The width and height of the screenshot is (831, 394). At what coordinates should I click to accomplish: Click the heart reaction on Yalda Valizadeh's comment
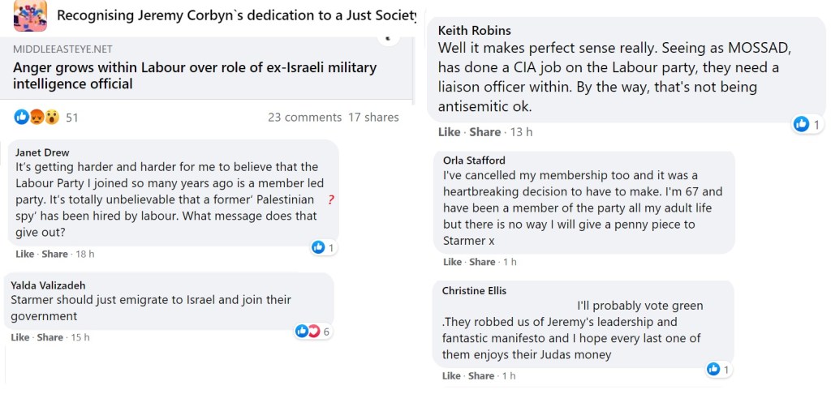point(313,331)
